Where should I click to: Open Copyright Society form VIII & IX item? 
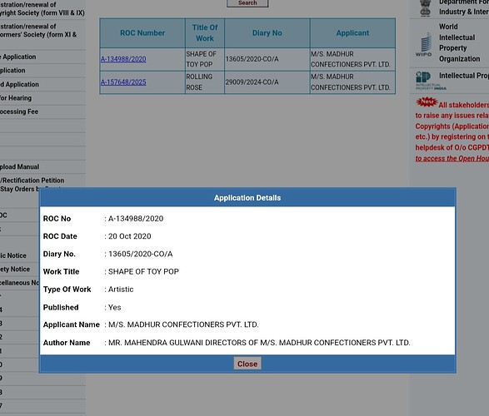click(42, 8)
